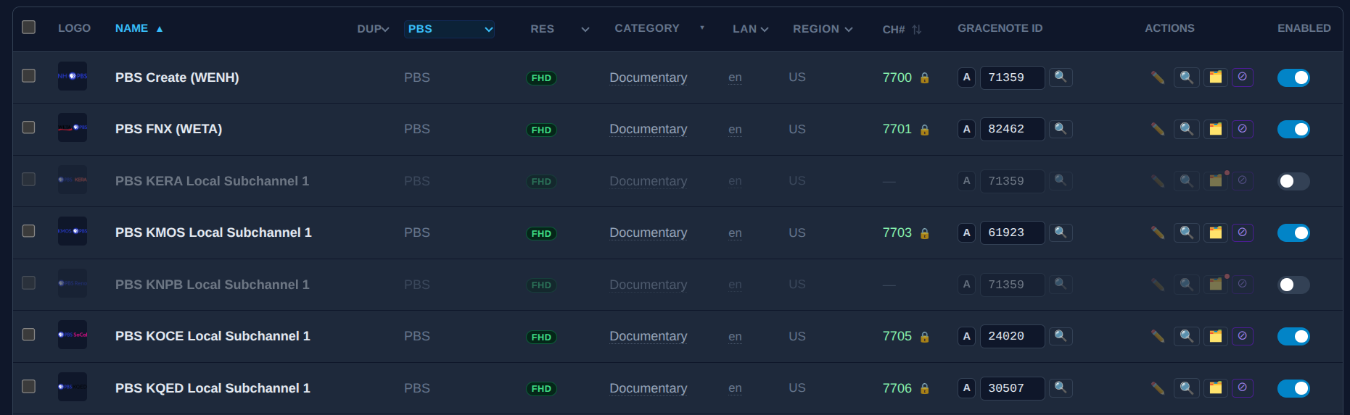Click channel lock icon next to 7703

click(925, 233)
